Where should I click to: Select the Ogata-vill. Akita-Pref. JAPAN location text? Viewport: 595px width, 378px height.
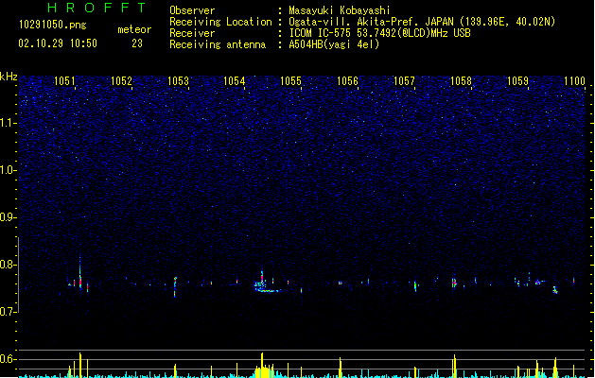point(422,22)
